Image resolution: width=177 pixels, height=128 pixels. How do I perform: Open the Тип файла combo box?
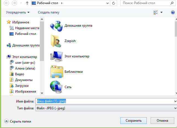tap(106, 108)
